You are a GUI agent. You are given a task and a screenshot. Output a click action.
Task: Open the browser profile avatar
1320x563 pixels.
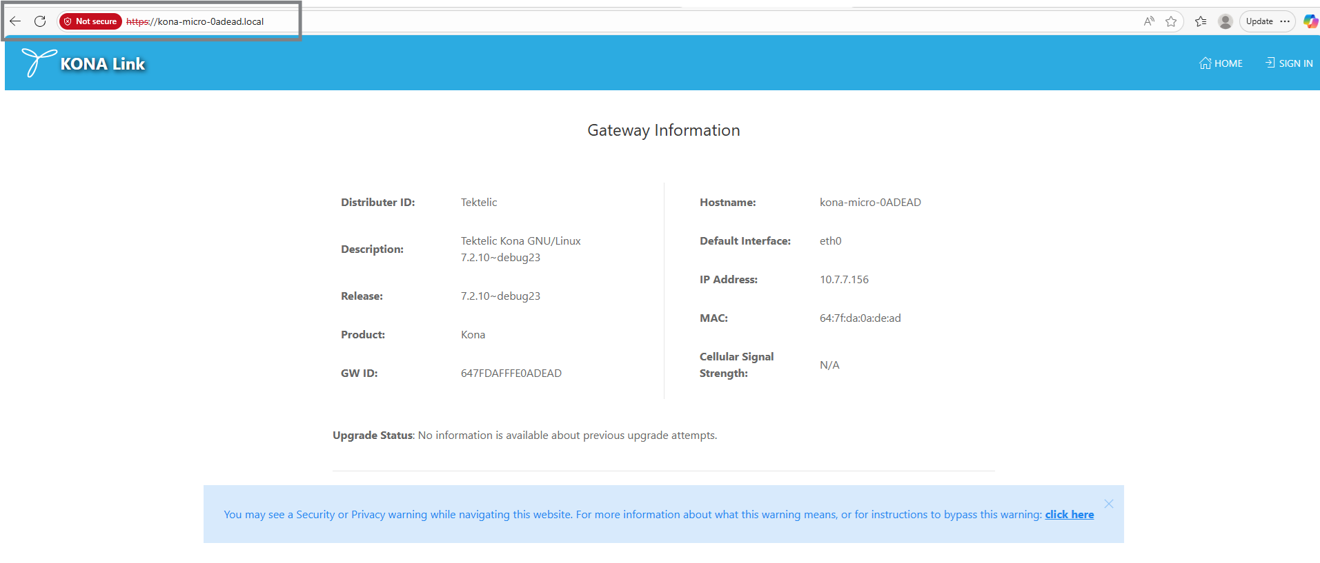(1225, 21)
